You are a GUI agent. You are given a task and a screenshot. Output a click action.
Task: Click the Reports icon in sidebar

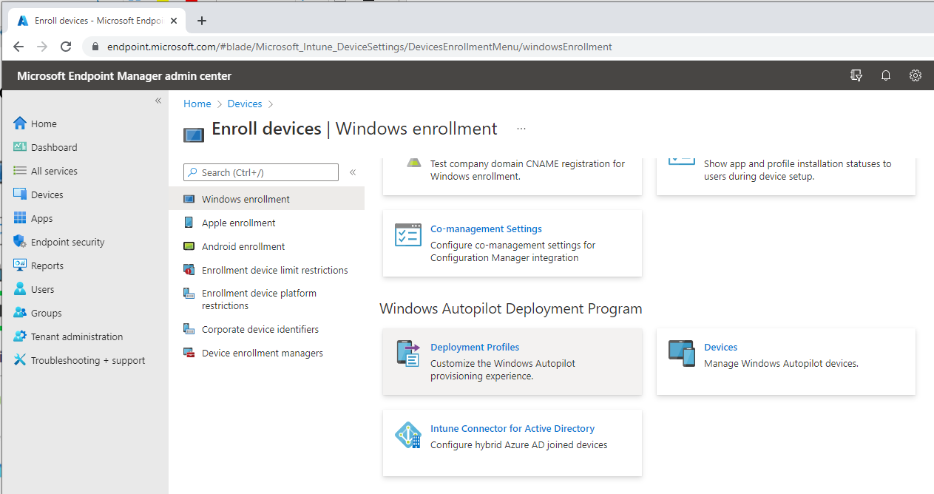click(20, 265)
